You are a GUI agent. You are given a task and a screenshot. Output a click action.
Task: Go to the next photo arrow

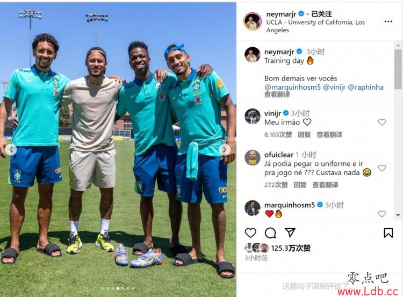pyautogui.click(x=225, y=149)
